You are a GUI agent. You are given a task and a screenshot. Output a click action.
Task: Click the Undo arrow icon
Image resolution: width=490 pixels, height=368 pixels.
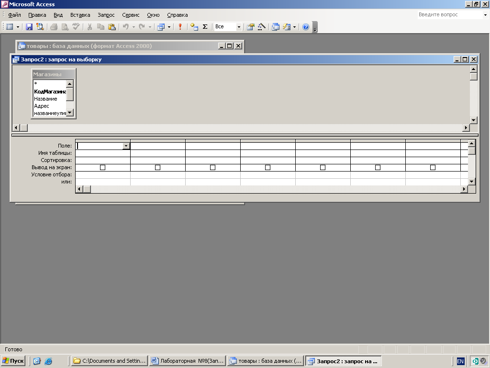click(126, 27)
